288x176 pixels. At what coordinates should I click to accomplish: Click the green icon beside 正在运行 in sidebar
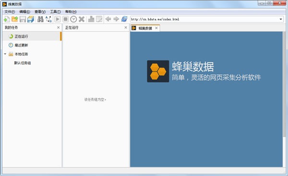[x=11, y=36]
